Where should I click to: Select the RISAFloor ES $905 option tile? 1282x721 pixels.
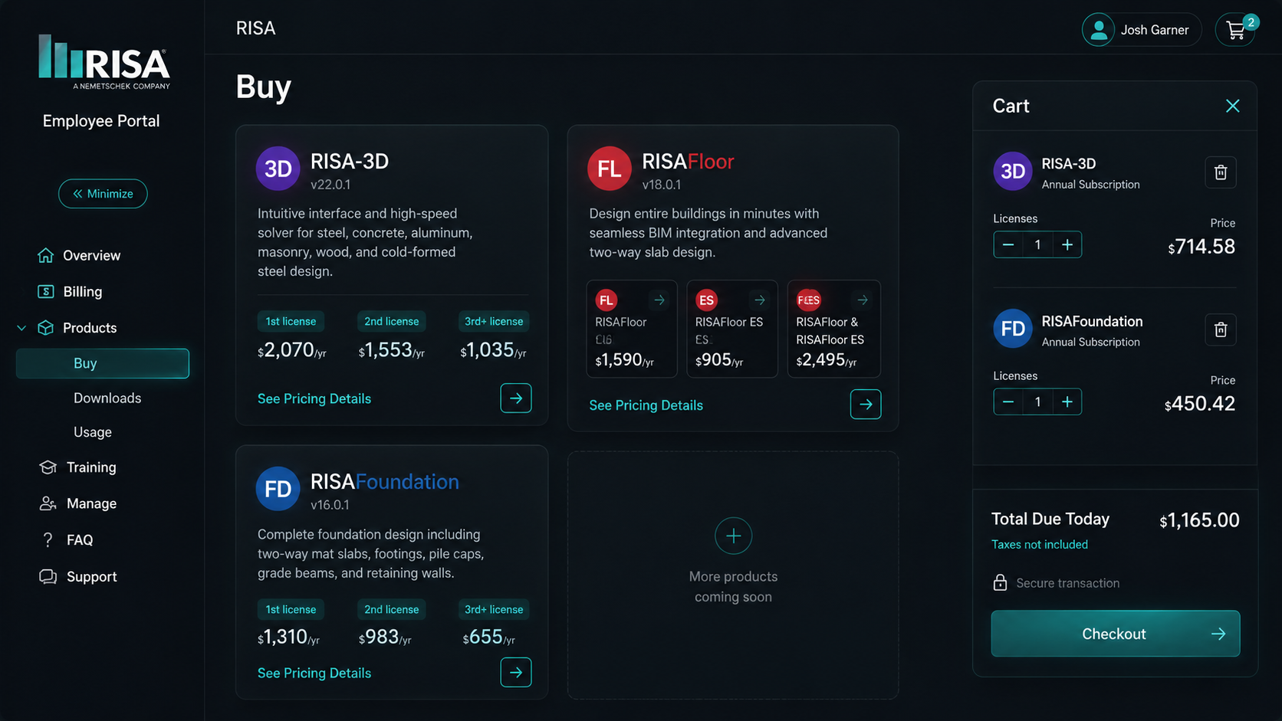point(732,329)
